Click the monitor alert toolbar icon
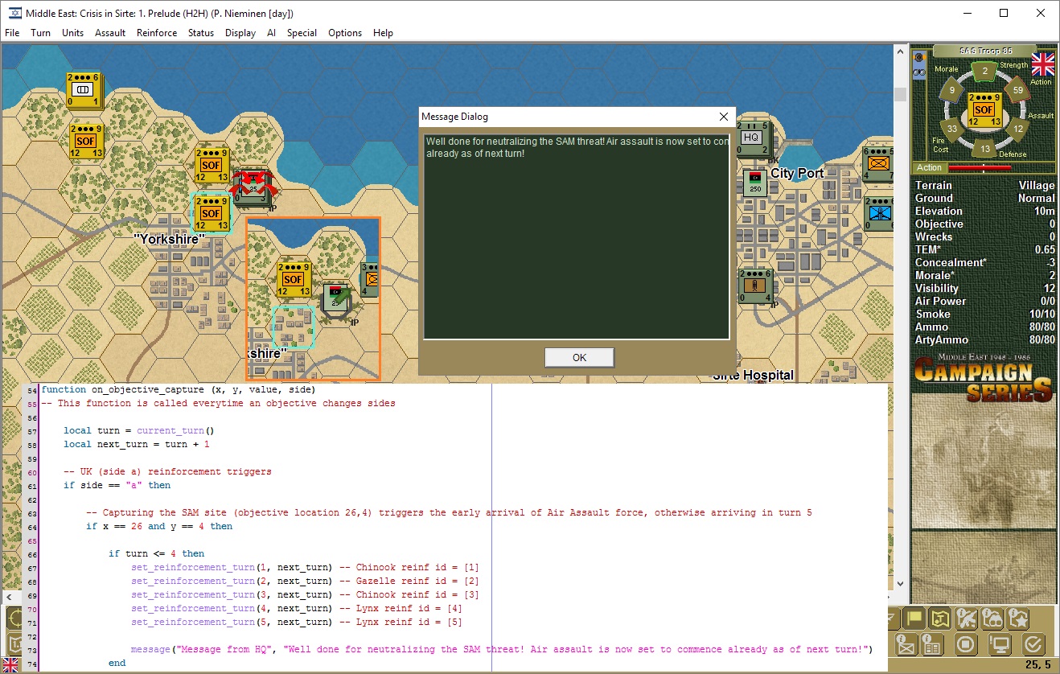1060x674 pixels. [x=1000, y=645]
